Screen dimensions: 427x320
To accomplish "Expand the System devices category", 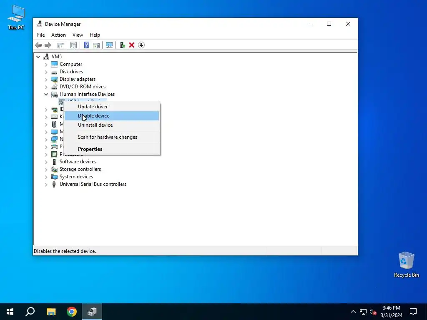I will pyautogui.click(x=46, y=177).
